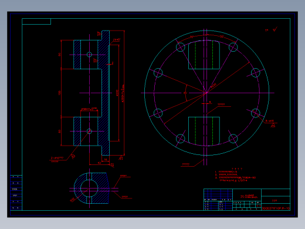Click the upper 60 dimension in section view
This screenshot has width=305, height=229.
point(59,55)
